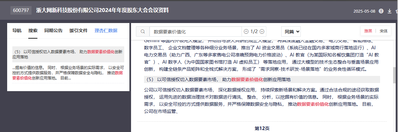Download the document with the arrow icon
This screenshot has height=132, width=398.
tap(390, 11)
